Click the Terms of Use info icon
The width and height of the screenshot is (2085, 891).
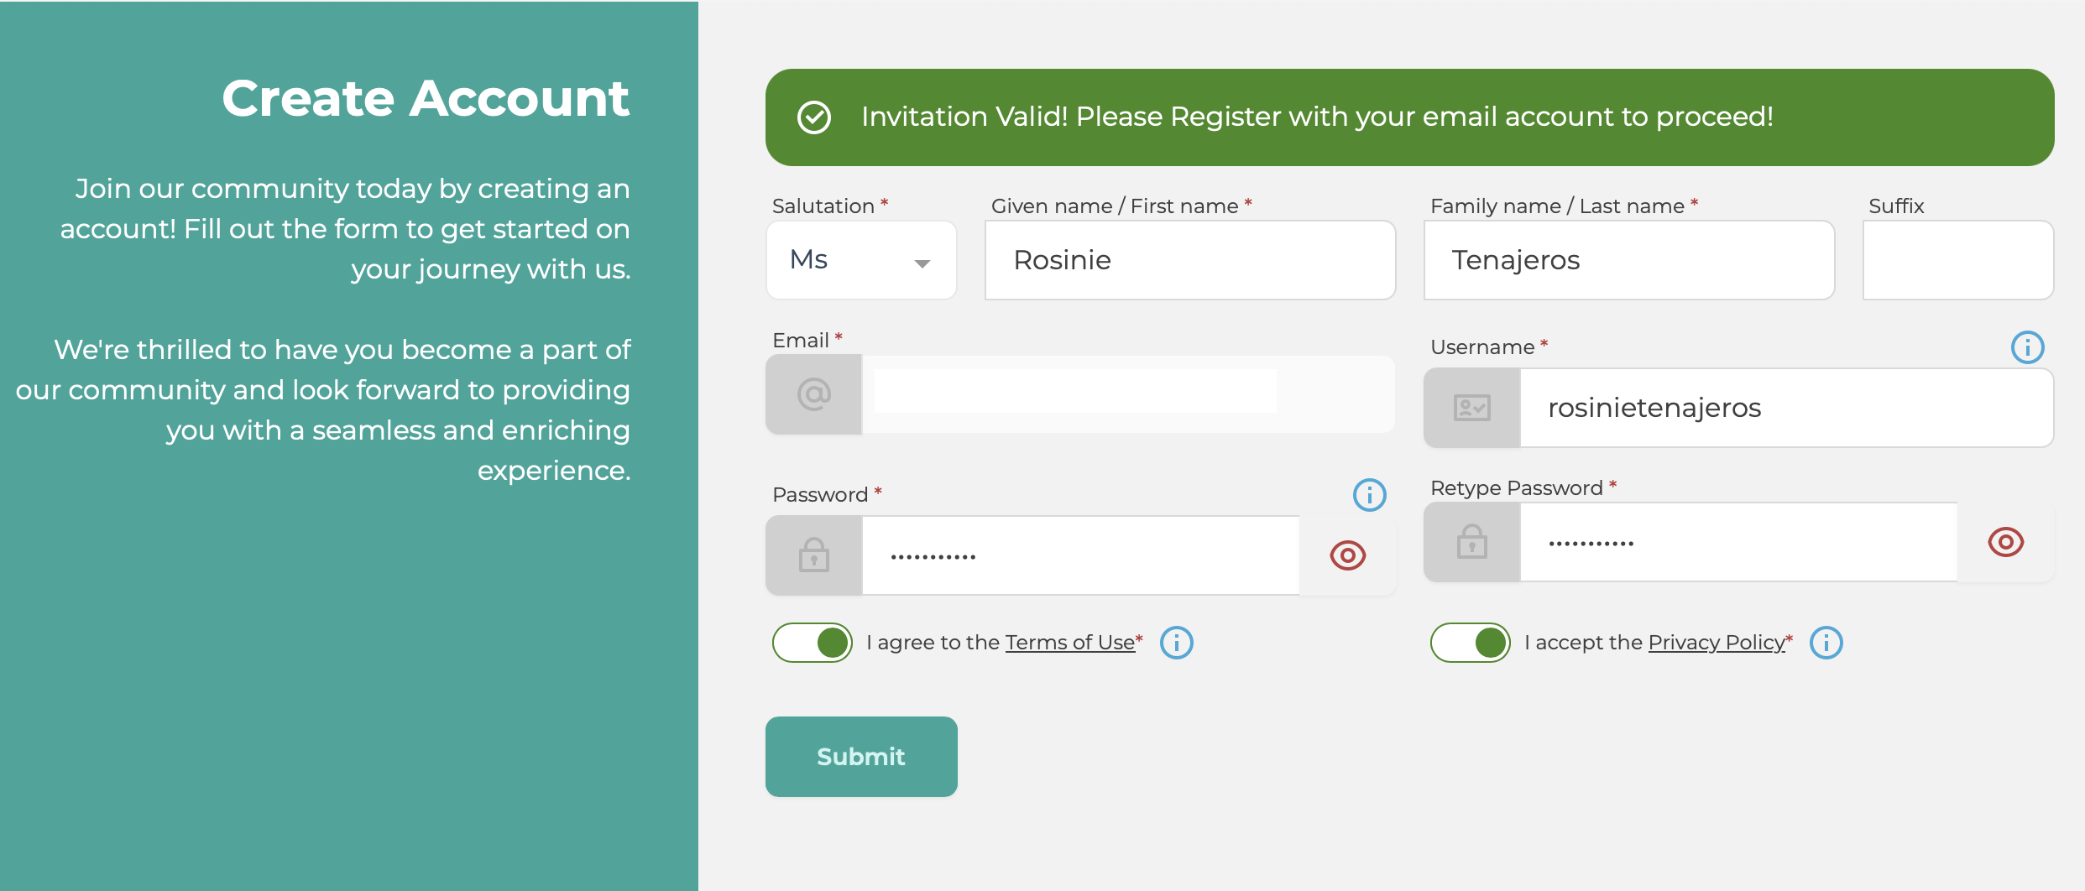[x=1176, y=643]
